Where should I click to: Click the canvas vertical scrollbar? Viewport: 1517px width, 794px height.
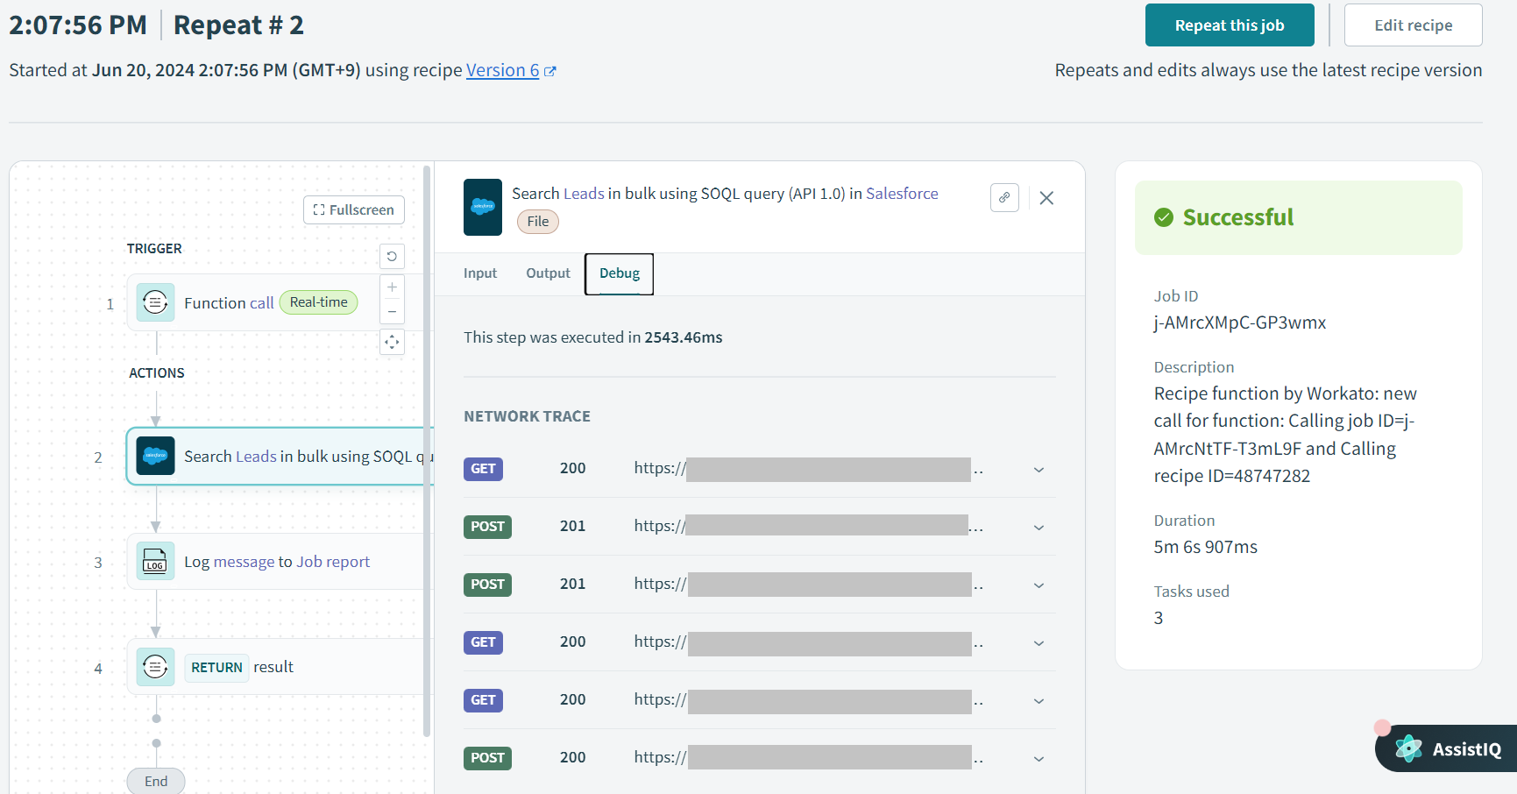[x=427, y=451]
